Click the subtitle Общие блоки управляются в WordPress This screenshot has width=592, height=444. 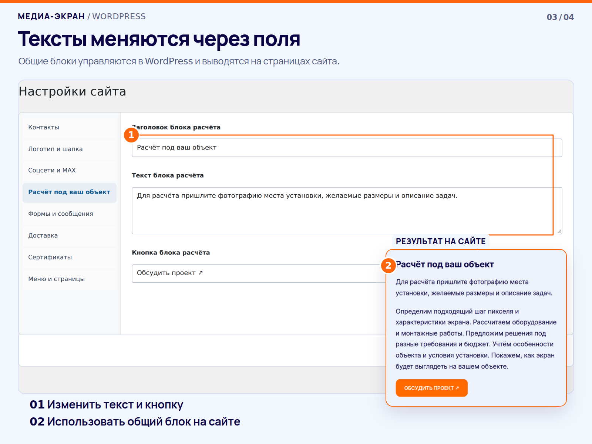click(x=179, y=61)
